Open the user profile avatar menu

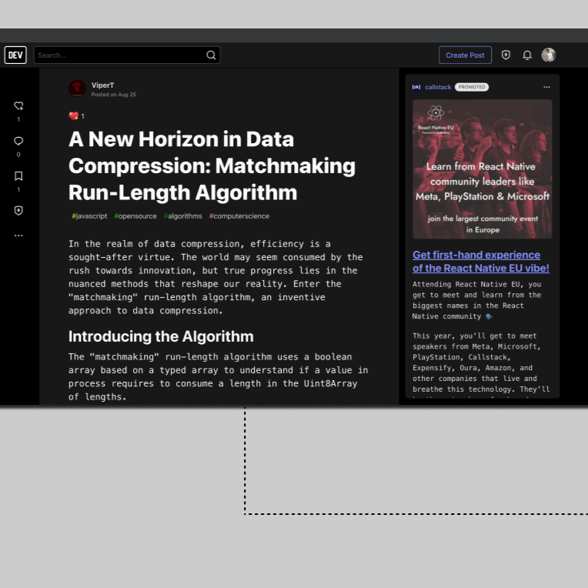548,55
